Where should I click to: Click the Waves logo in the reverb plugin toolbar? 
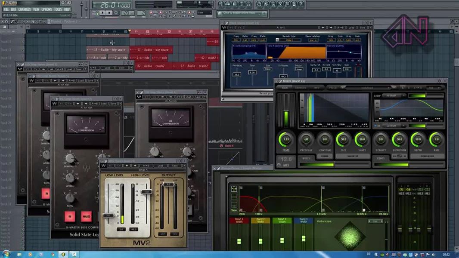pyautogui.click(x=224, y=28)
